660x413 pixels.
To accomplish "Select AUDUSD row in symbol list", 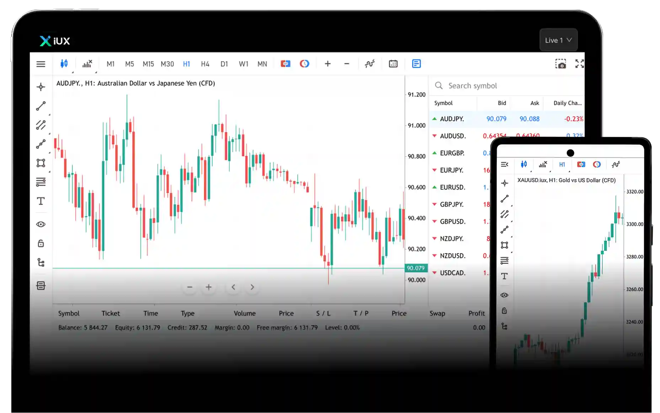I will tap(507, 136).
